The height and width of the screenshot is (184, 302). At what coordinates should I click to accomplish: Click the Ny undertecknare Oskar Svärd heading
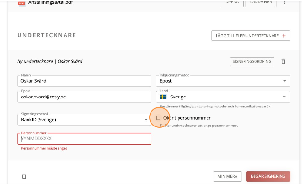click(x=50, y=61)
